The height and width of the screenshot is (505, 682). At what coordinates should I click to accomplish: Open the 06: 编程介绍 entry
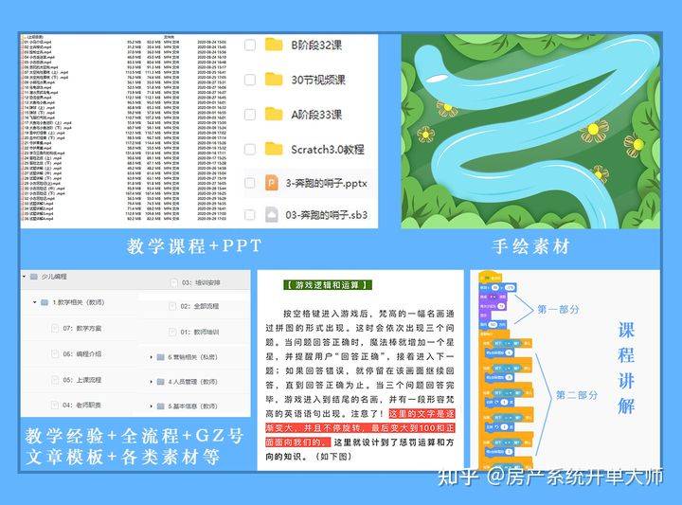(x=82, y=354)
